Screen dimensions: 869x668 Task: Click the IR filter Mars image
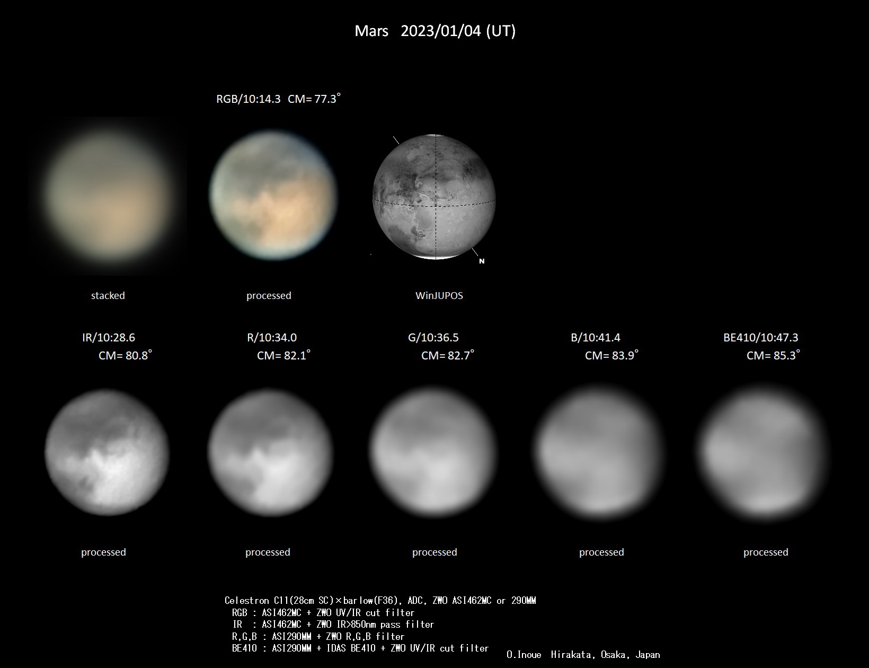107,452
